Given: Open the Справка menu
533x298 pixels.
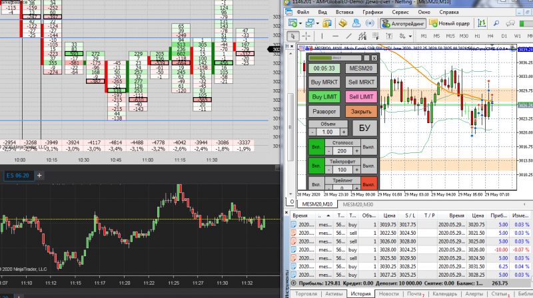Looking at the screenshot, I should pyautogui.click(x=449, y=12).
